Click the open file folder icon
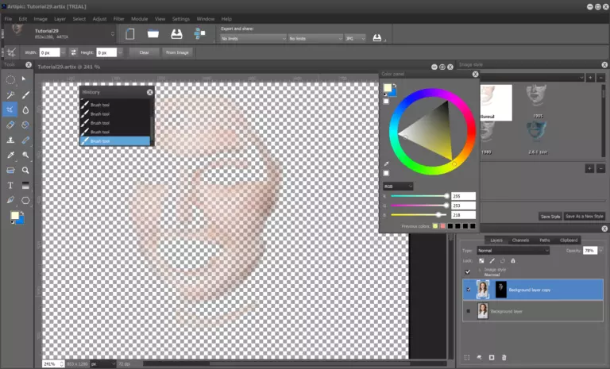 pos(153,34)
